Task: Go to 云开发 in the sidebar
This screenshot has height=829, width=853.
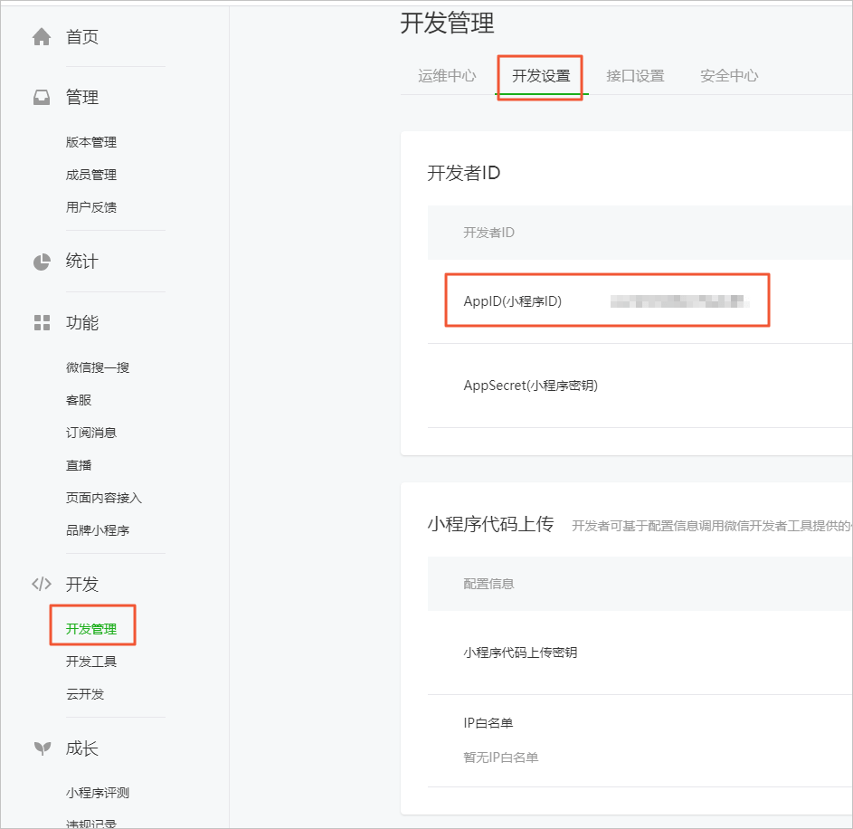Action: (85, 694)
